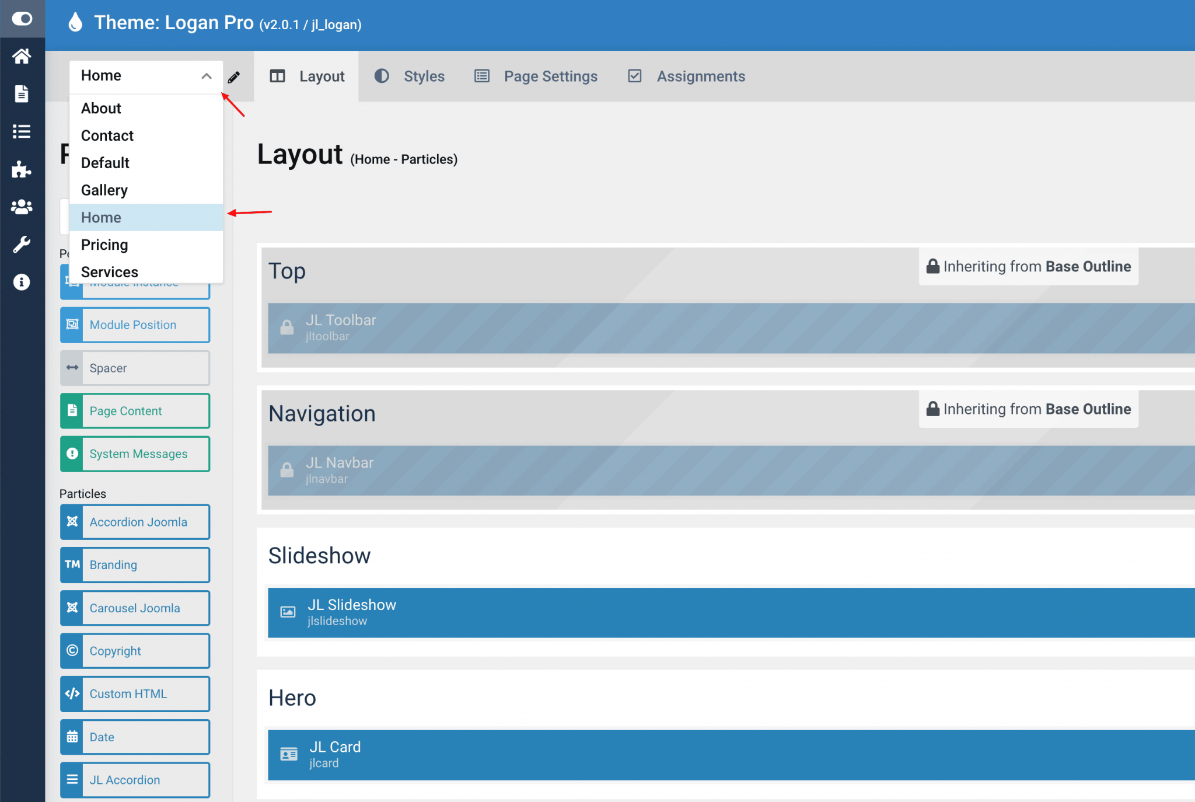Image resolution: width=1195 pixels, height=802 pixels.
Task: Click the Date particle
Action: (135, 737)
